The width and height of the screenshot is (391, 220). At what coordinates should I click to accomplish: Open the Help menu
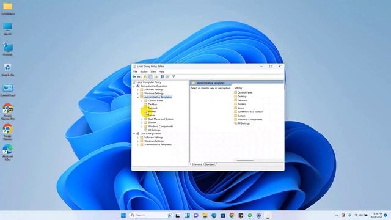coord(161,72)
